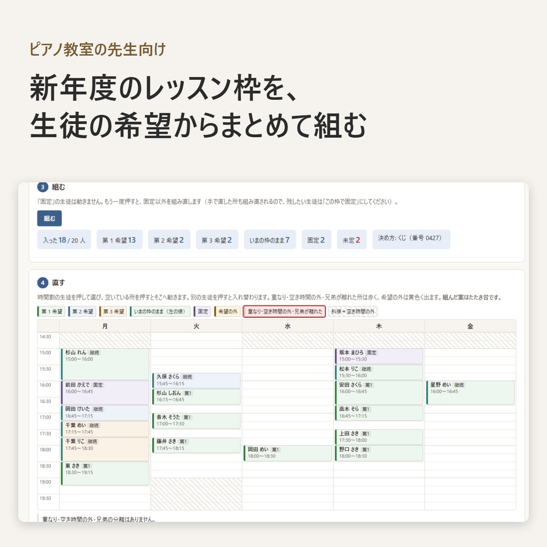Click the 斜線=空き時間の外 legend tag

(x=353, y=311)
